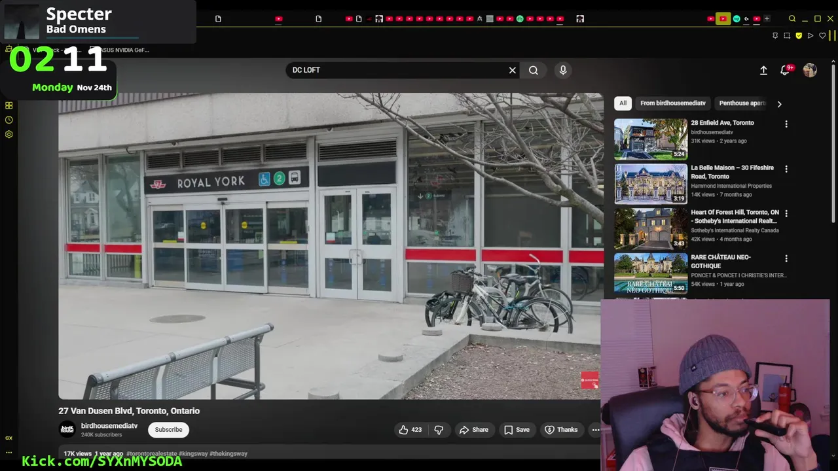Clear the DC LOFT search text
The height and width of the screenshot is (471, 838).
click(513, 70)
